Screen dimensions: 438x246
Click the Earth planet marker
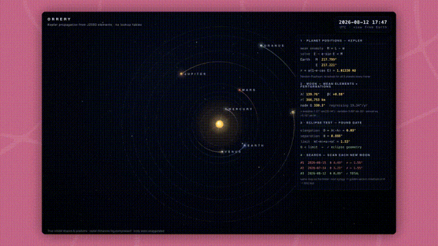coord(244,146)
